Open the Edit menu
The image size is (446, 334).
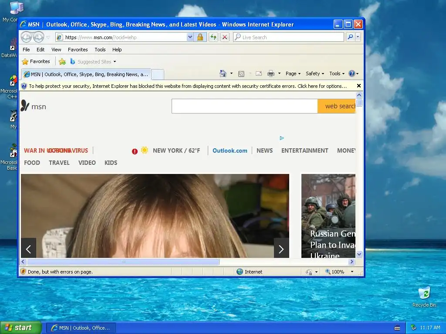pos(41,50)
